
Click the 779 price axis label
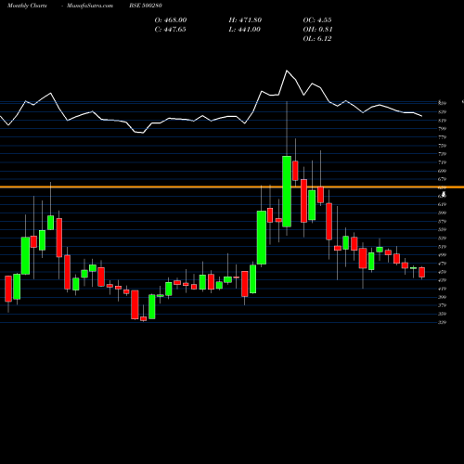(443, 137)
